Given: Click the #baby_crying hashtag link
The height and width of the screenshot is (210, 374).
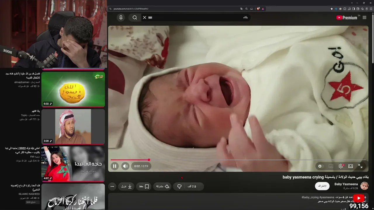Looking at the screenshot, I should point(310,197).
